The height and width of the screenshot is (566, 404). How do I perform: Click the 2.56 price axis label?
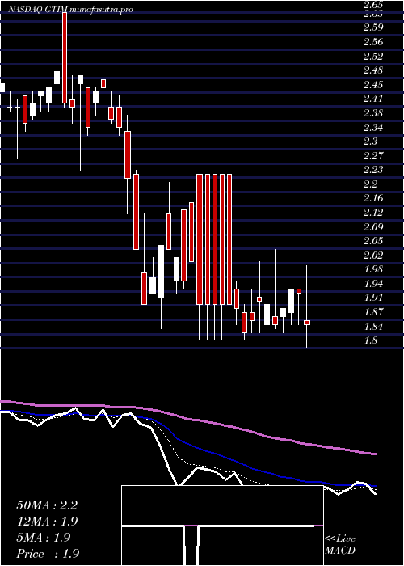click(373, 42)
